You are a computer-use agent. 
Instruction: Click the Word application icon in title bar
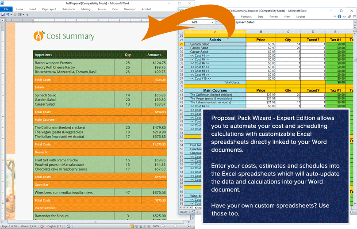coord(2,3)
